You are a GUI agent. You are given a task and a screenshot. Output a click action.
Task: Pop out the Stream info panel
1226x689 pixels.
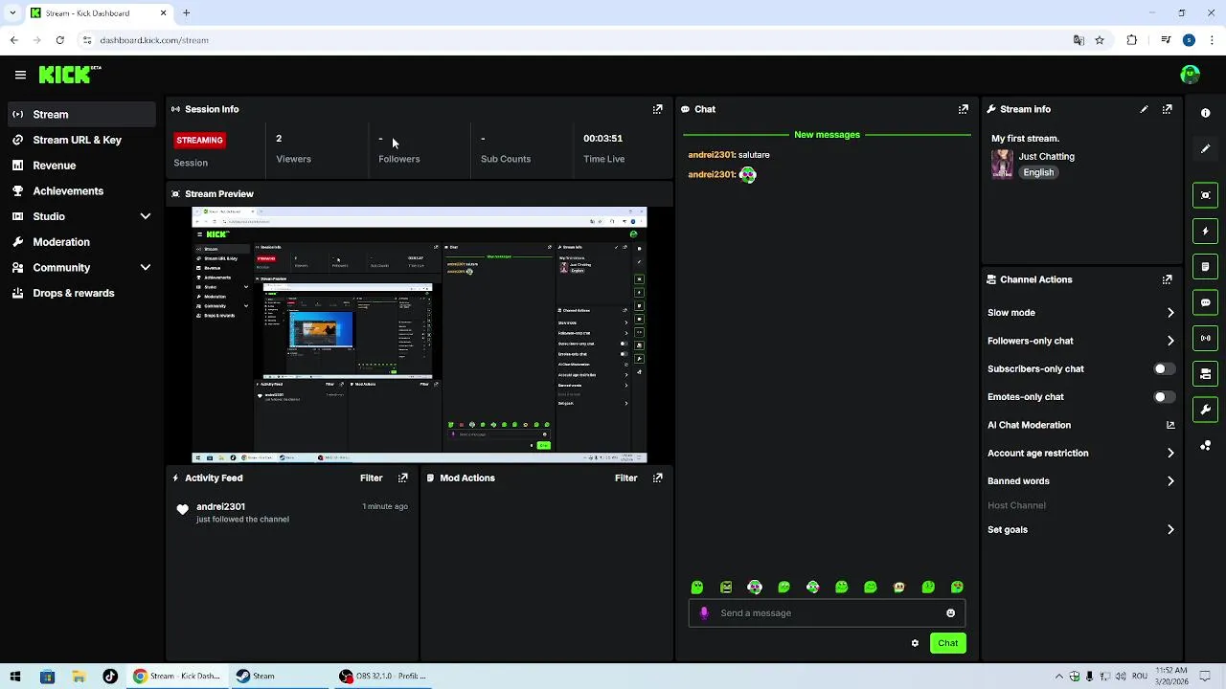pos(1167,109)
